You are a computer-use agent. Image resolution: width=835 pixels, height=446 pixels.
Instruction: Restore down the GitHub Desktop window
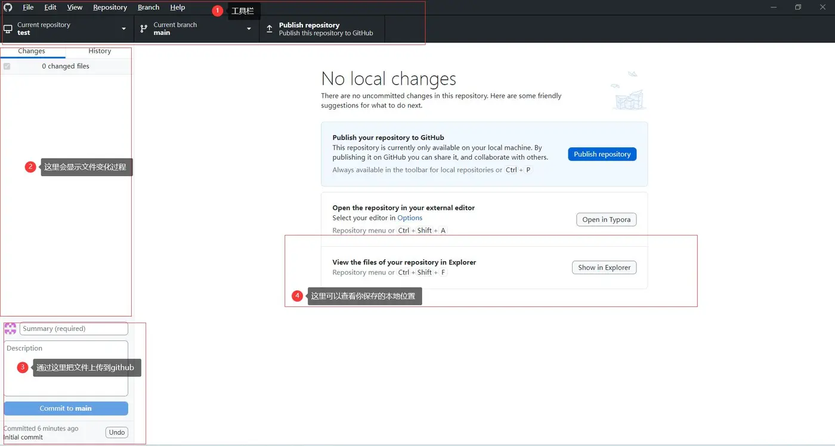[x=798, y=7]
